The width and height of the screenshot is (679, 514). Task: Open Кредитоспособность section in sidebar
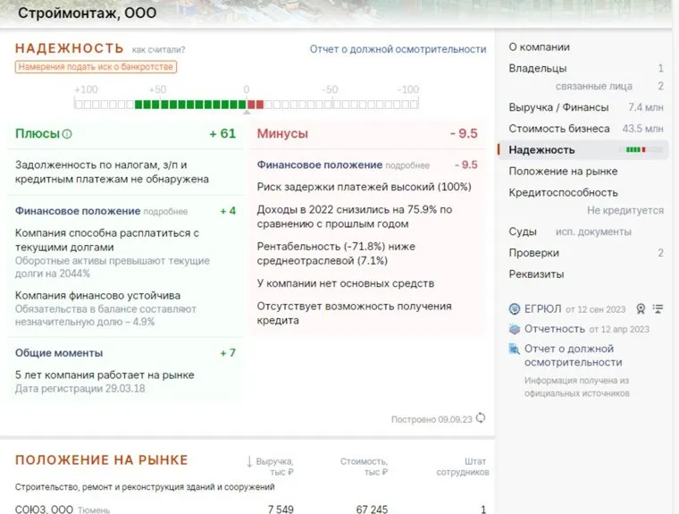(x=563, y=192)
